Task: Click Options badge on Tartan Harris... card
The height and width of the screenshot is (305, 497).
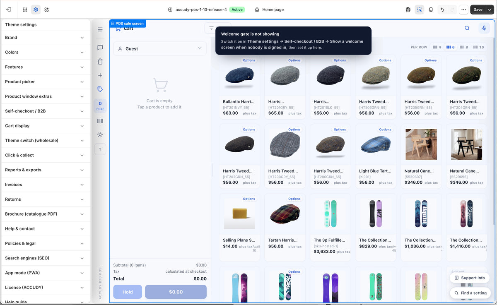Action: coord(294,199)
